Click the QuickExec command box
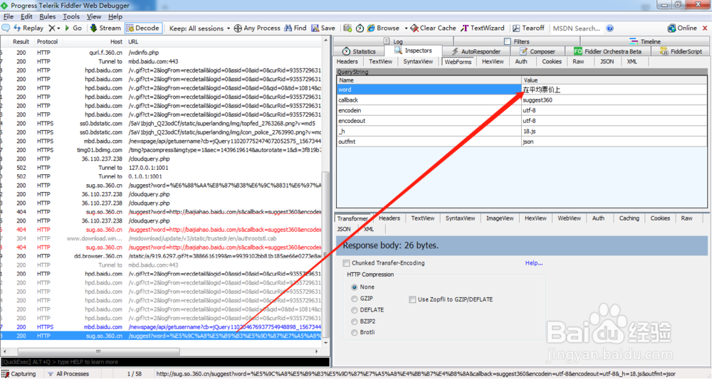The image size is (712, 379). (x=165, y=362)
